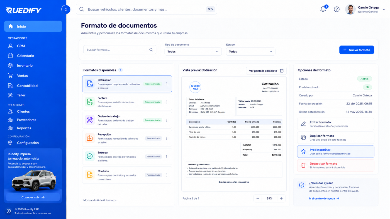
Task: Open the three-dot menu for Factura
Action: (x=167, y=102)
